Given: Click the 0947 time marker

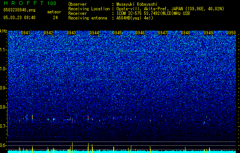Looking at the screenshot, I should 163,33.
